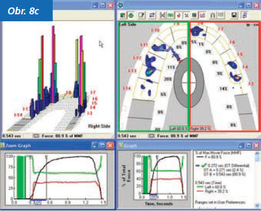261x211 pixels.
Task: Click the red center-of-force marker in 2D view
Action: pos(180,61)
